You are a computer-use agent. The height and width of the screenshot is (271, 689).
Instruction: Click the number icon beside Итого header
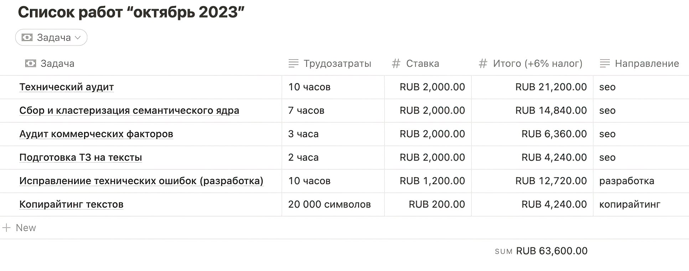pos(483,63)
